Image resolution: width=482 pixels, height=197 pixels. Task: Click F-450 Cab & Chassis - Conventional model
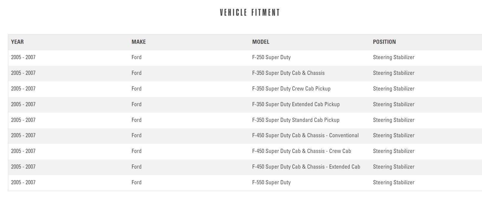pos(305,135)
